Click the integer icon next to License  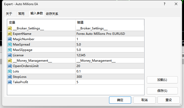coord(9,55)
